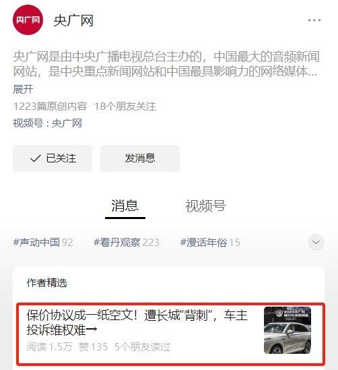This screenshot has width=338, height=370.
Task: Click the 作者精选 section header
Action: pyautogui.click(x=47, y=282)
